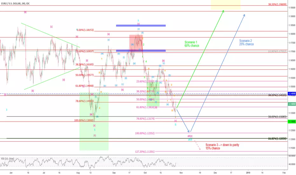Click the alt:[c] wave label
This screenshot has width=296, height=175.
pos(190,136)
